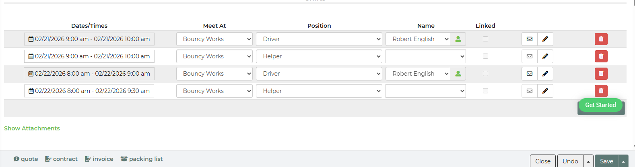The image size is (635, 167).
Task: Open Meet At dropdown on first Driver row
Action: click(214, 39)
